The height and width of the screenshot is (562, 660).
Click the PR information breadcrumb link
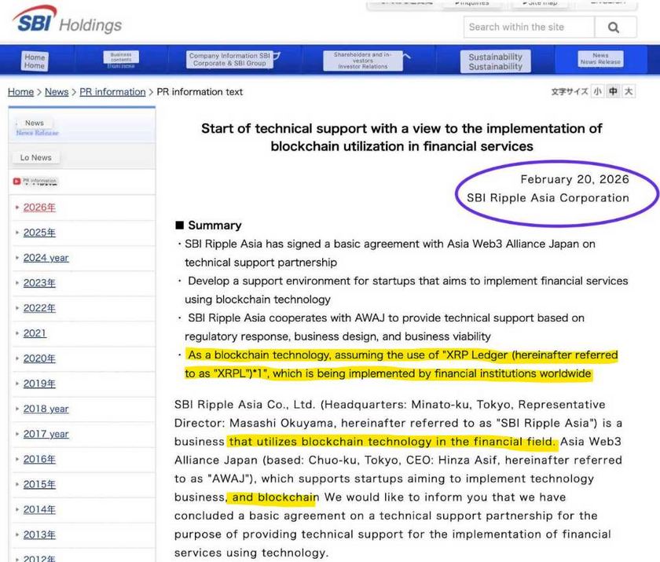112,92
